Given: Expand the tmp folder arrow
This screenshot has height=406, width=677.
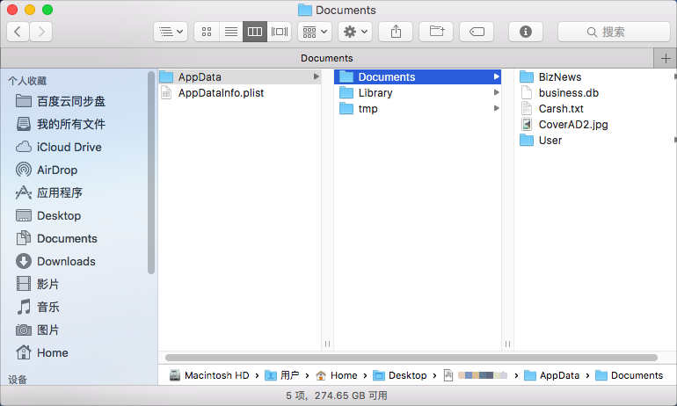Looking at the screenshot, I should click(x=497, y=108).
